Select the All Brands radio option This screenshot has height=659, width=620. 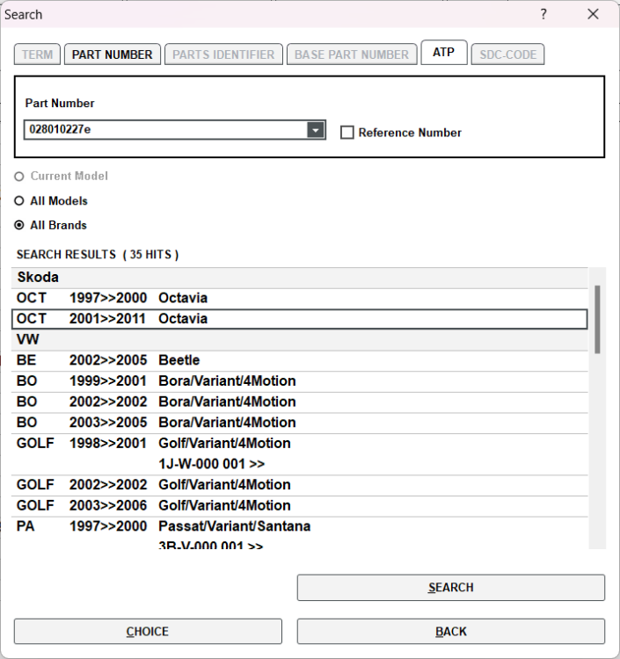point(19,225)
